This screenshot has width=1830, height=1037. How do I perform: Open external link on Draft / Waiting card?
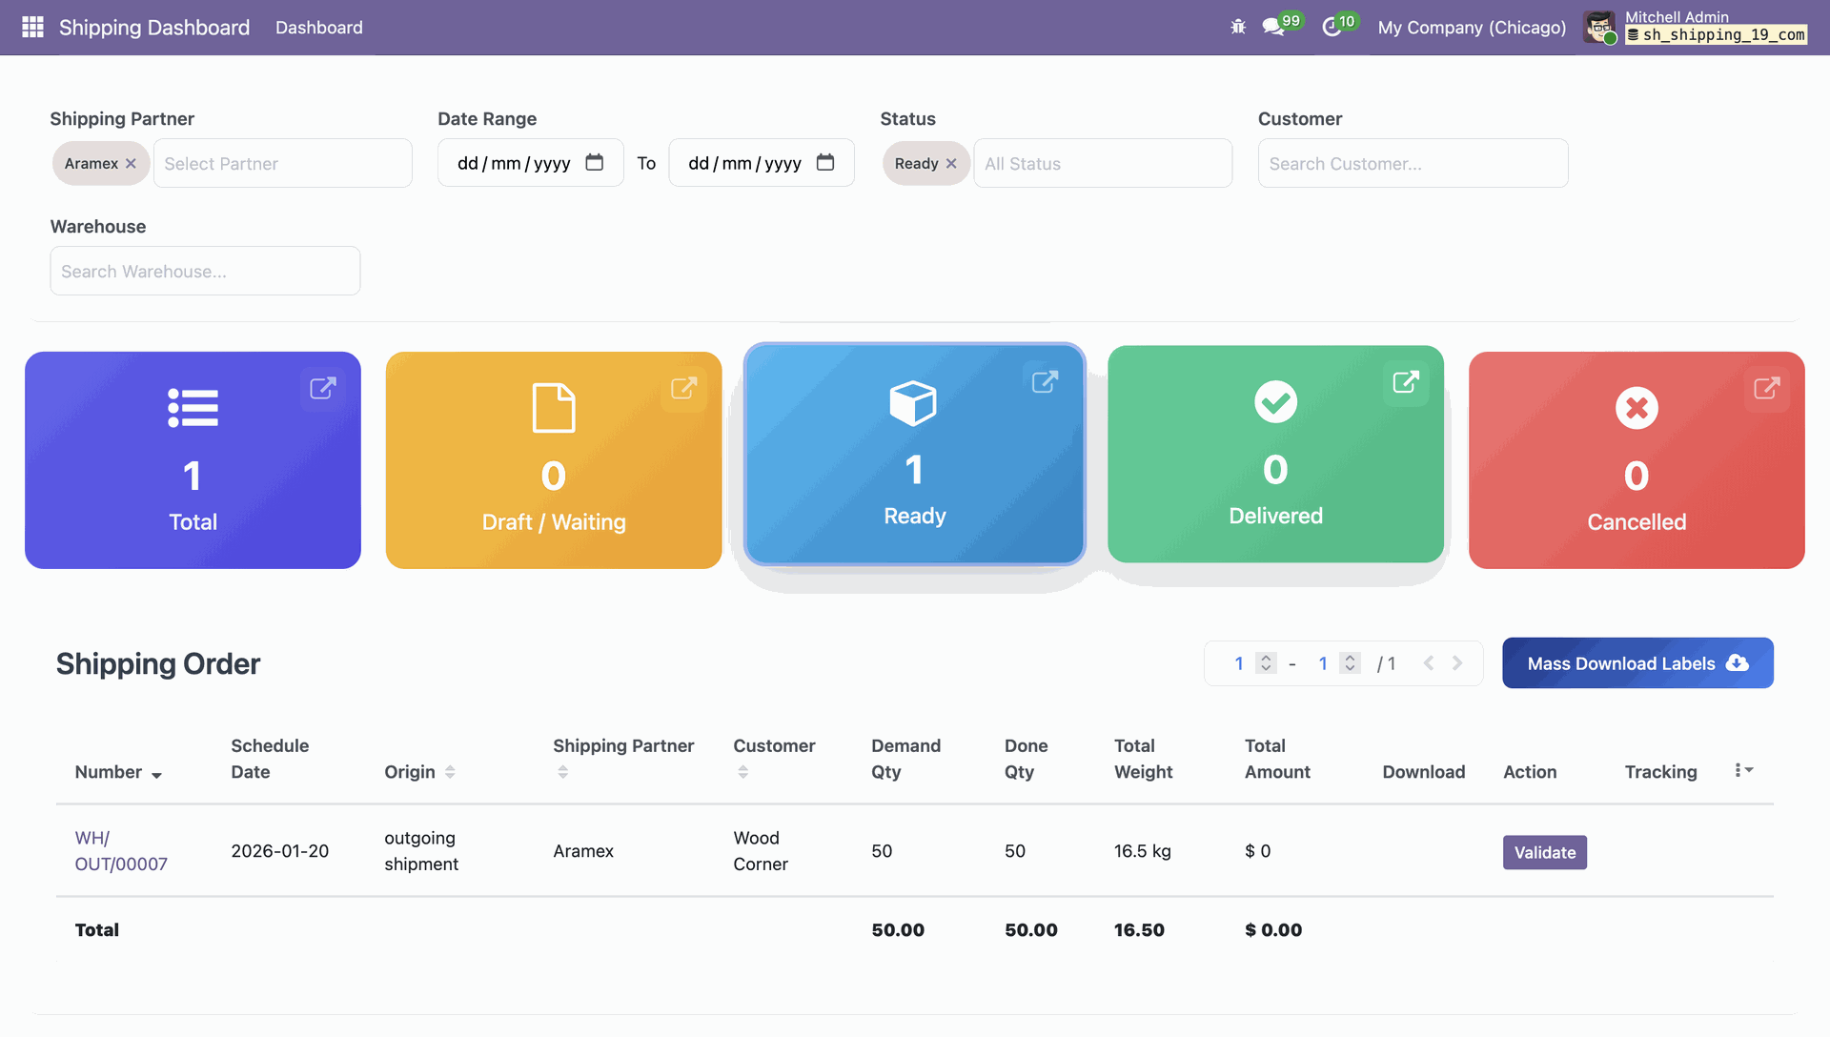(x=683, y=388)
